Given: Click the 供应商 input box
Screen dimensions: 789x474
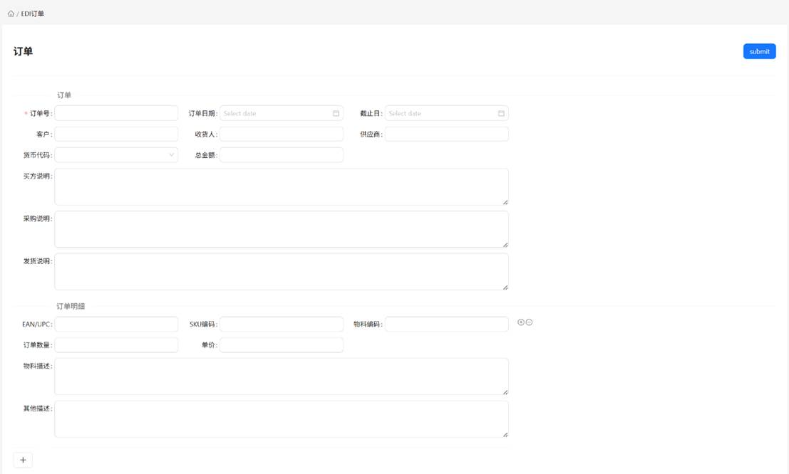Looking at the screenshot, I should click(447, 134).
